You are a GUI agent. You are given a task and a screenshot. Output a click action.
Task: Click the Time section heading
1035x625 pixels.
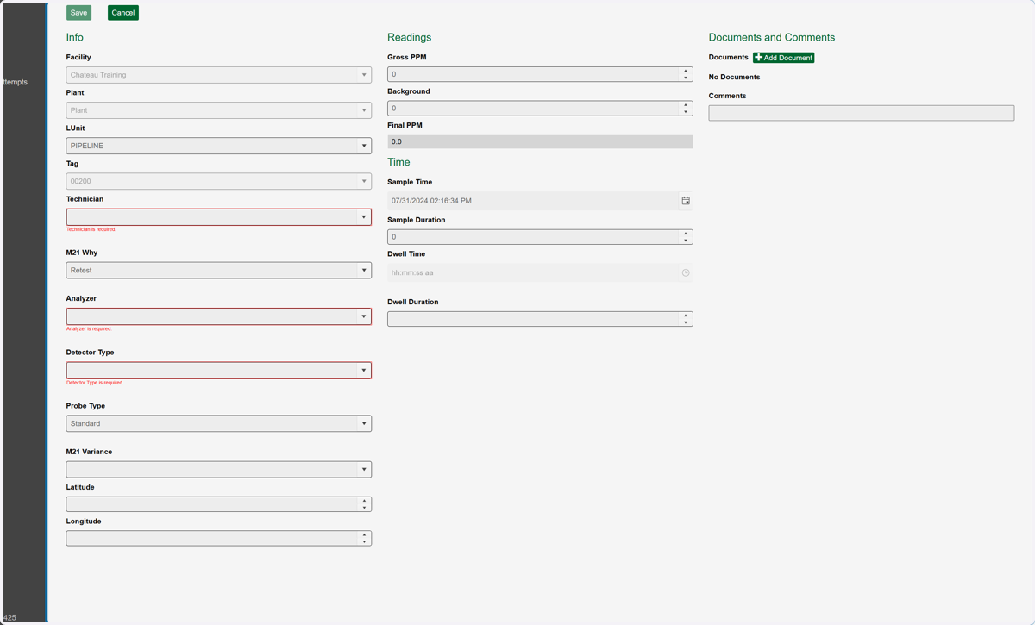(398, 162)
